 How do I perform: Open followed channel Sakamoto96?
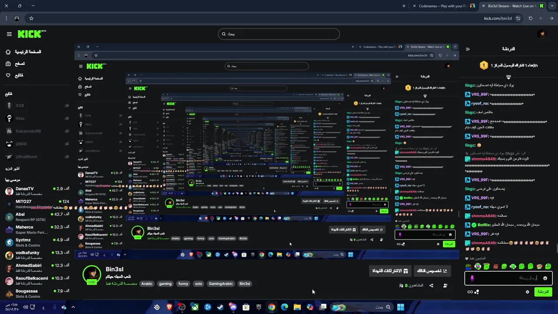37,131
